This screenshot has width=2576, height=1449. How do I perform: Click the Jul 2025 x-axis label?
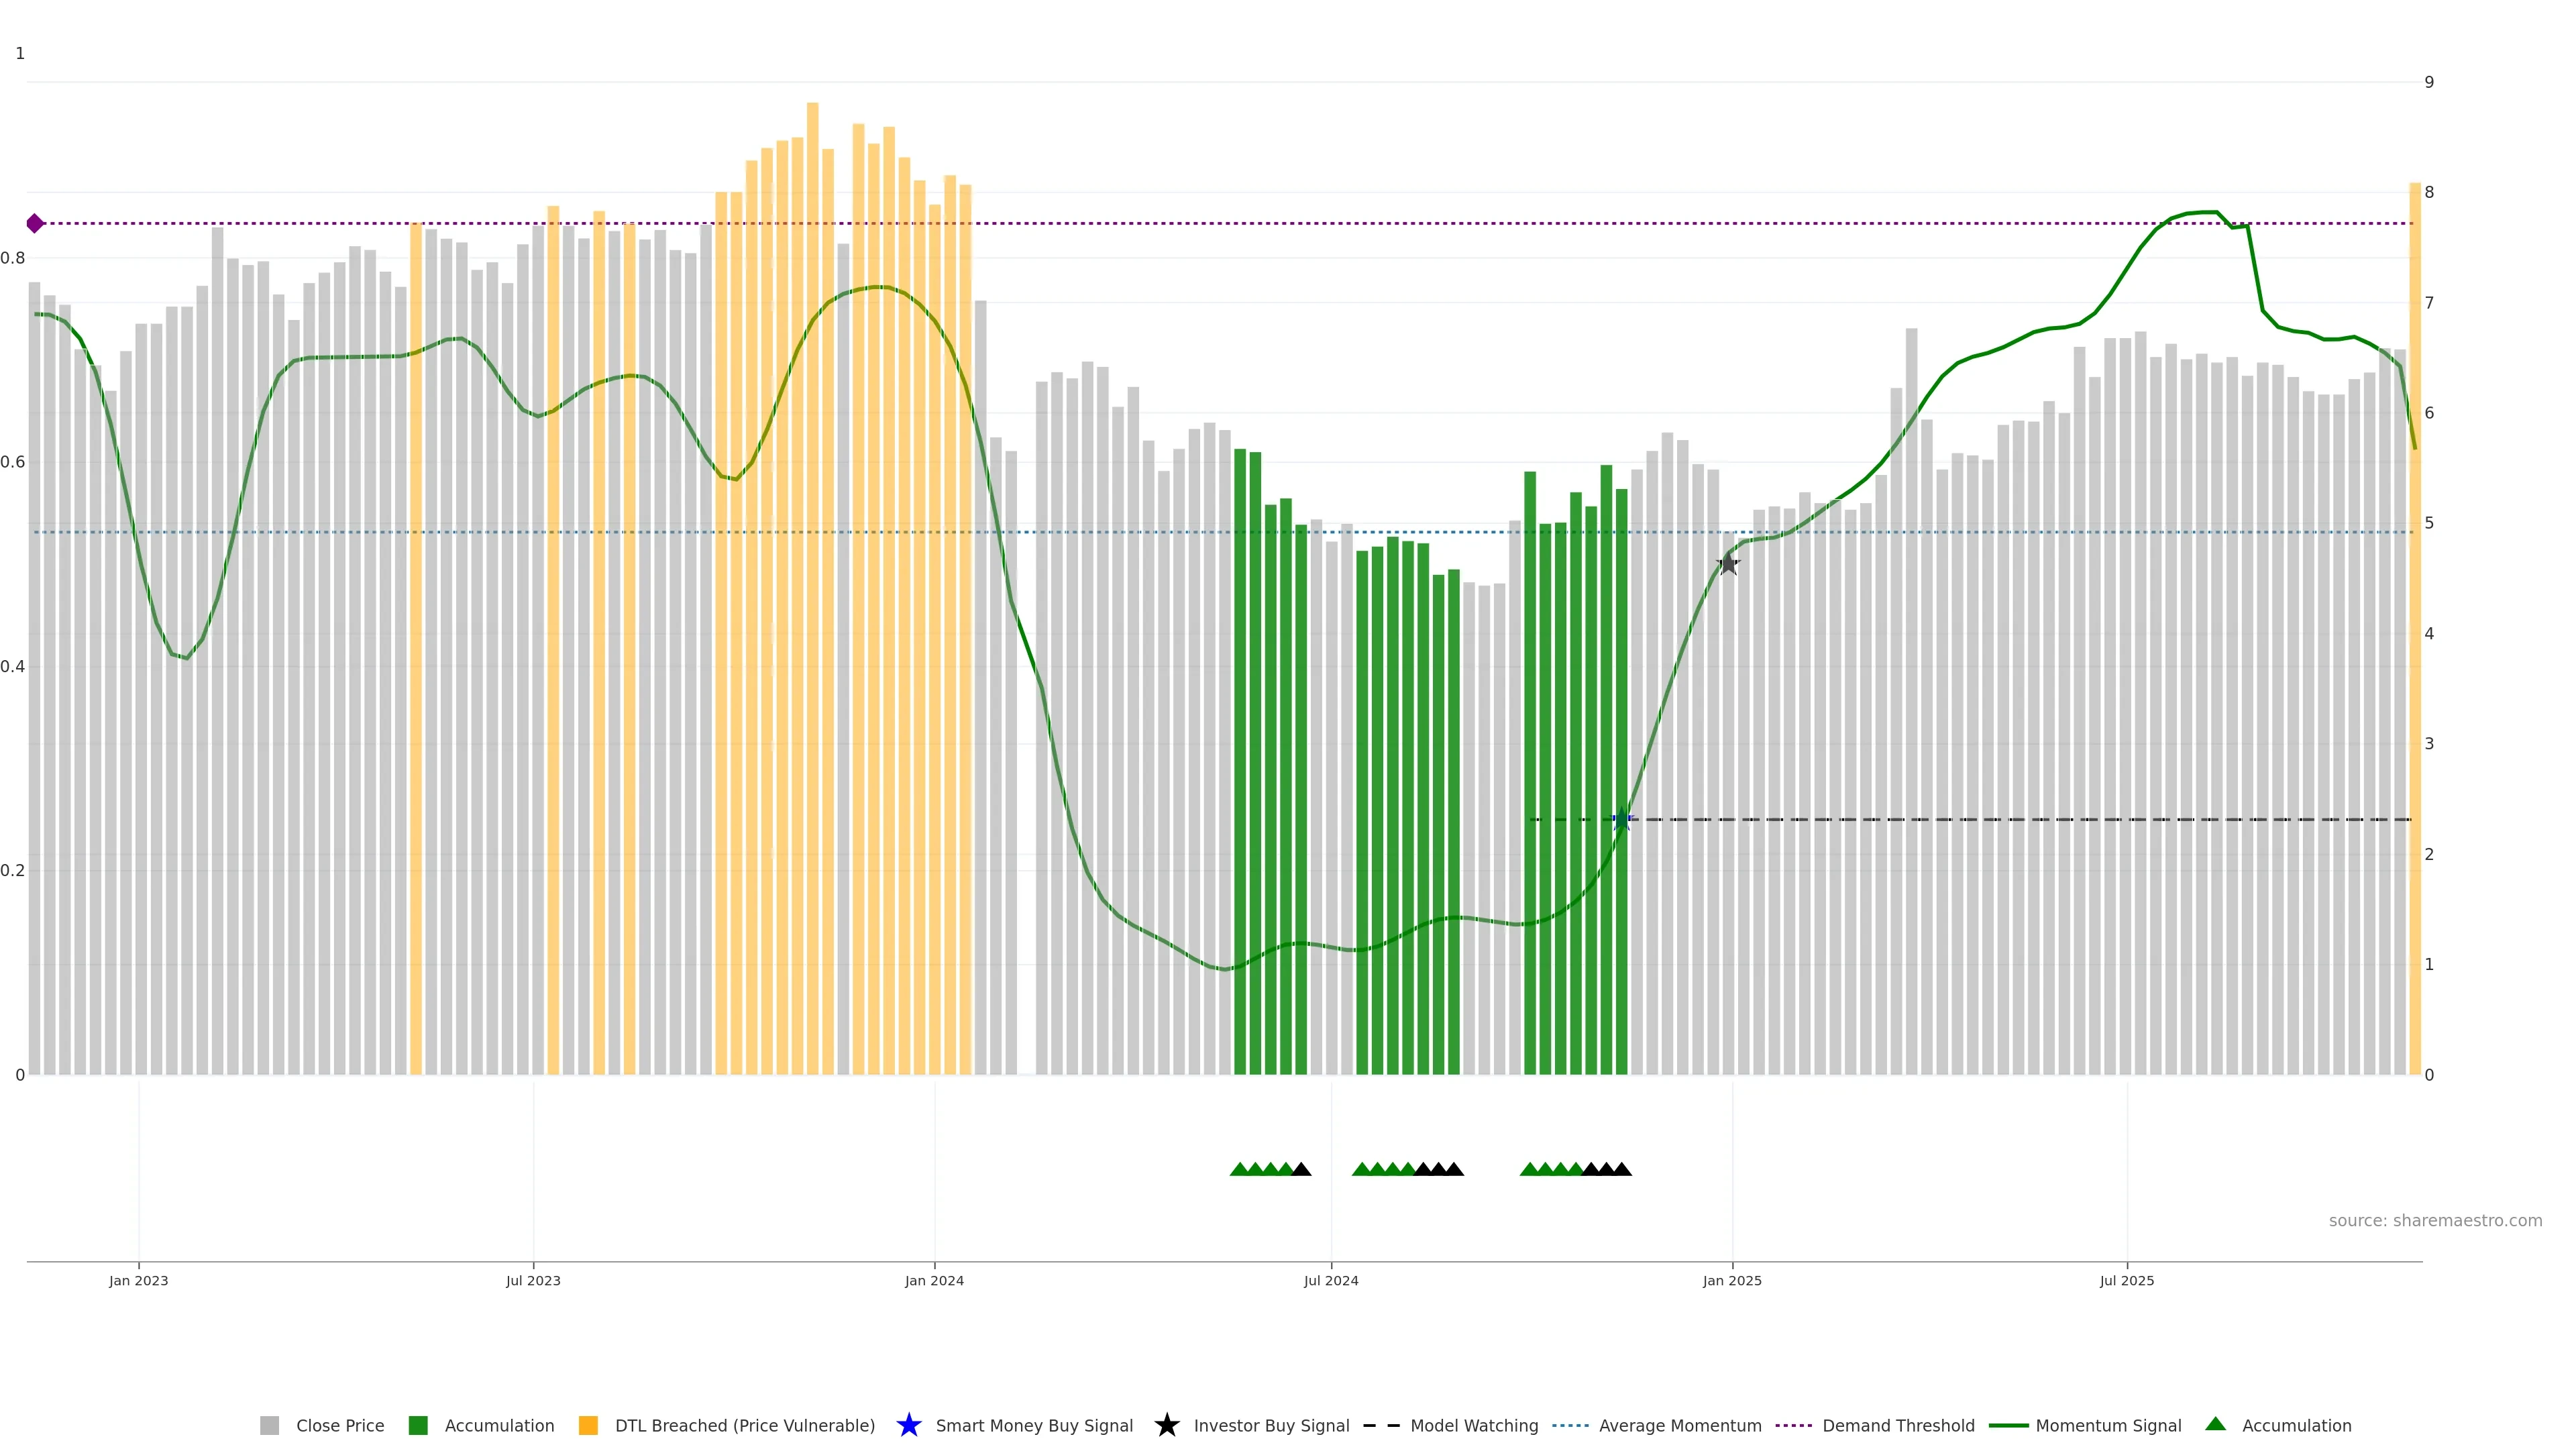tap(2126, 1280)
